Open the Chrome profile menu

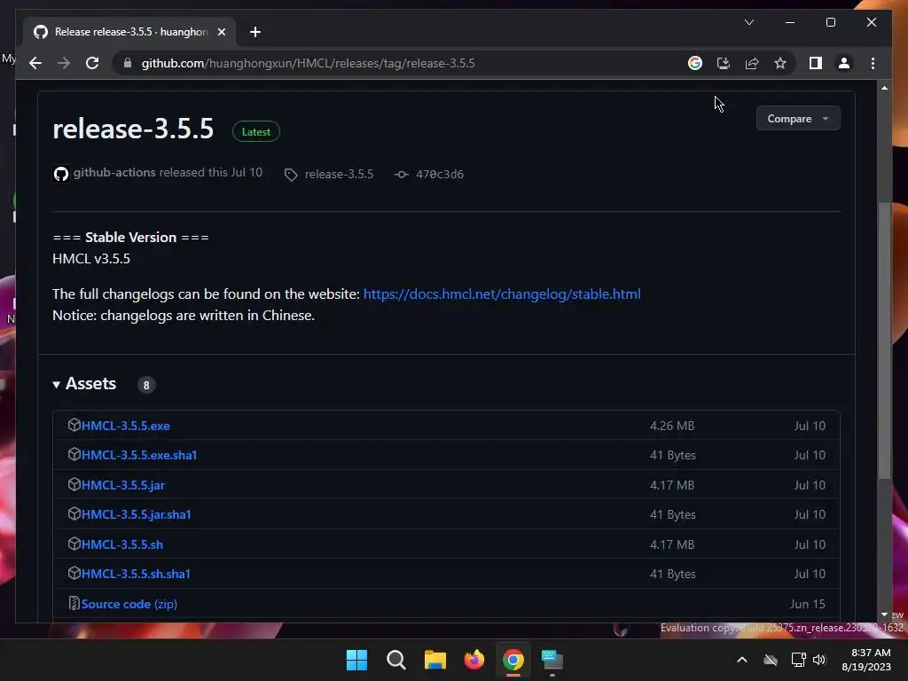pos(844,63)
